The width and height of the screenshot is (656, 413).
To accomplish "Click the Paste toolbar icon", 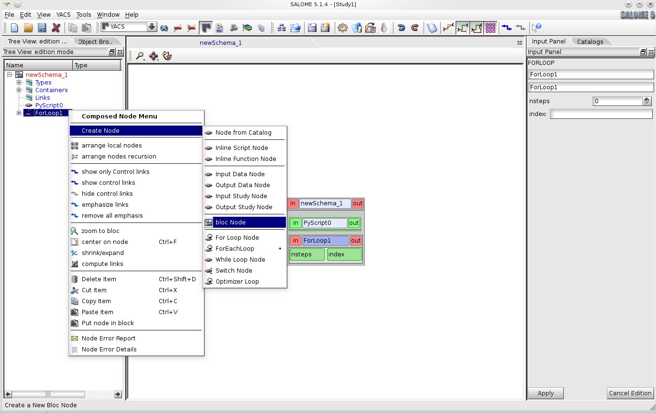I will pos(86,28).
